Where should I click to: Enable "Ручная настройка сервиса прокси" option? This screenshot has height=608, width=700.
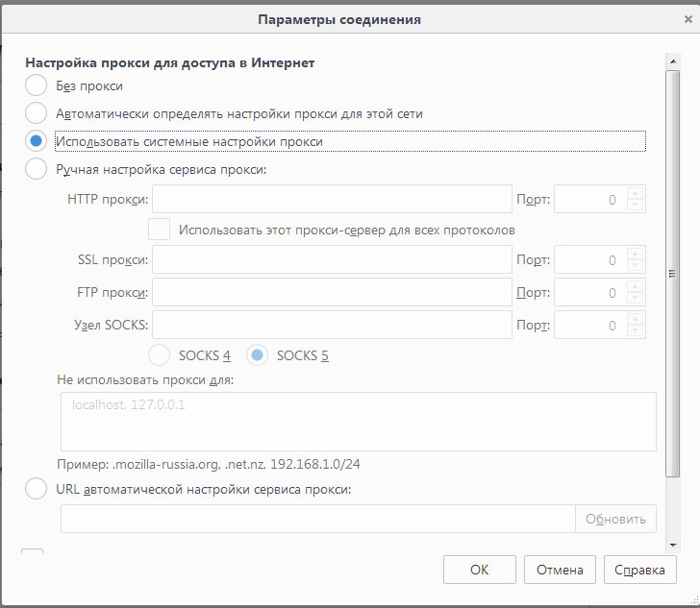(x=36, y=169)
